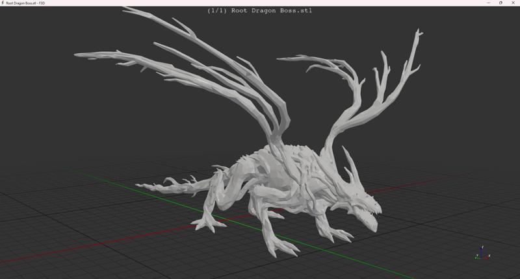Maximize the F3D window
520x279 pixels.
click(500, 3)
